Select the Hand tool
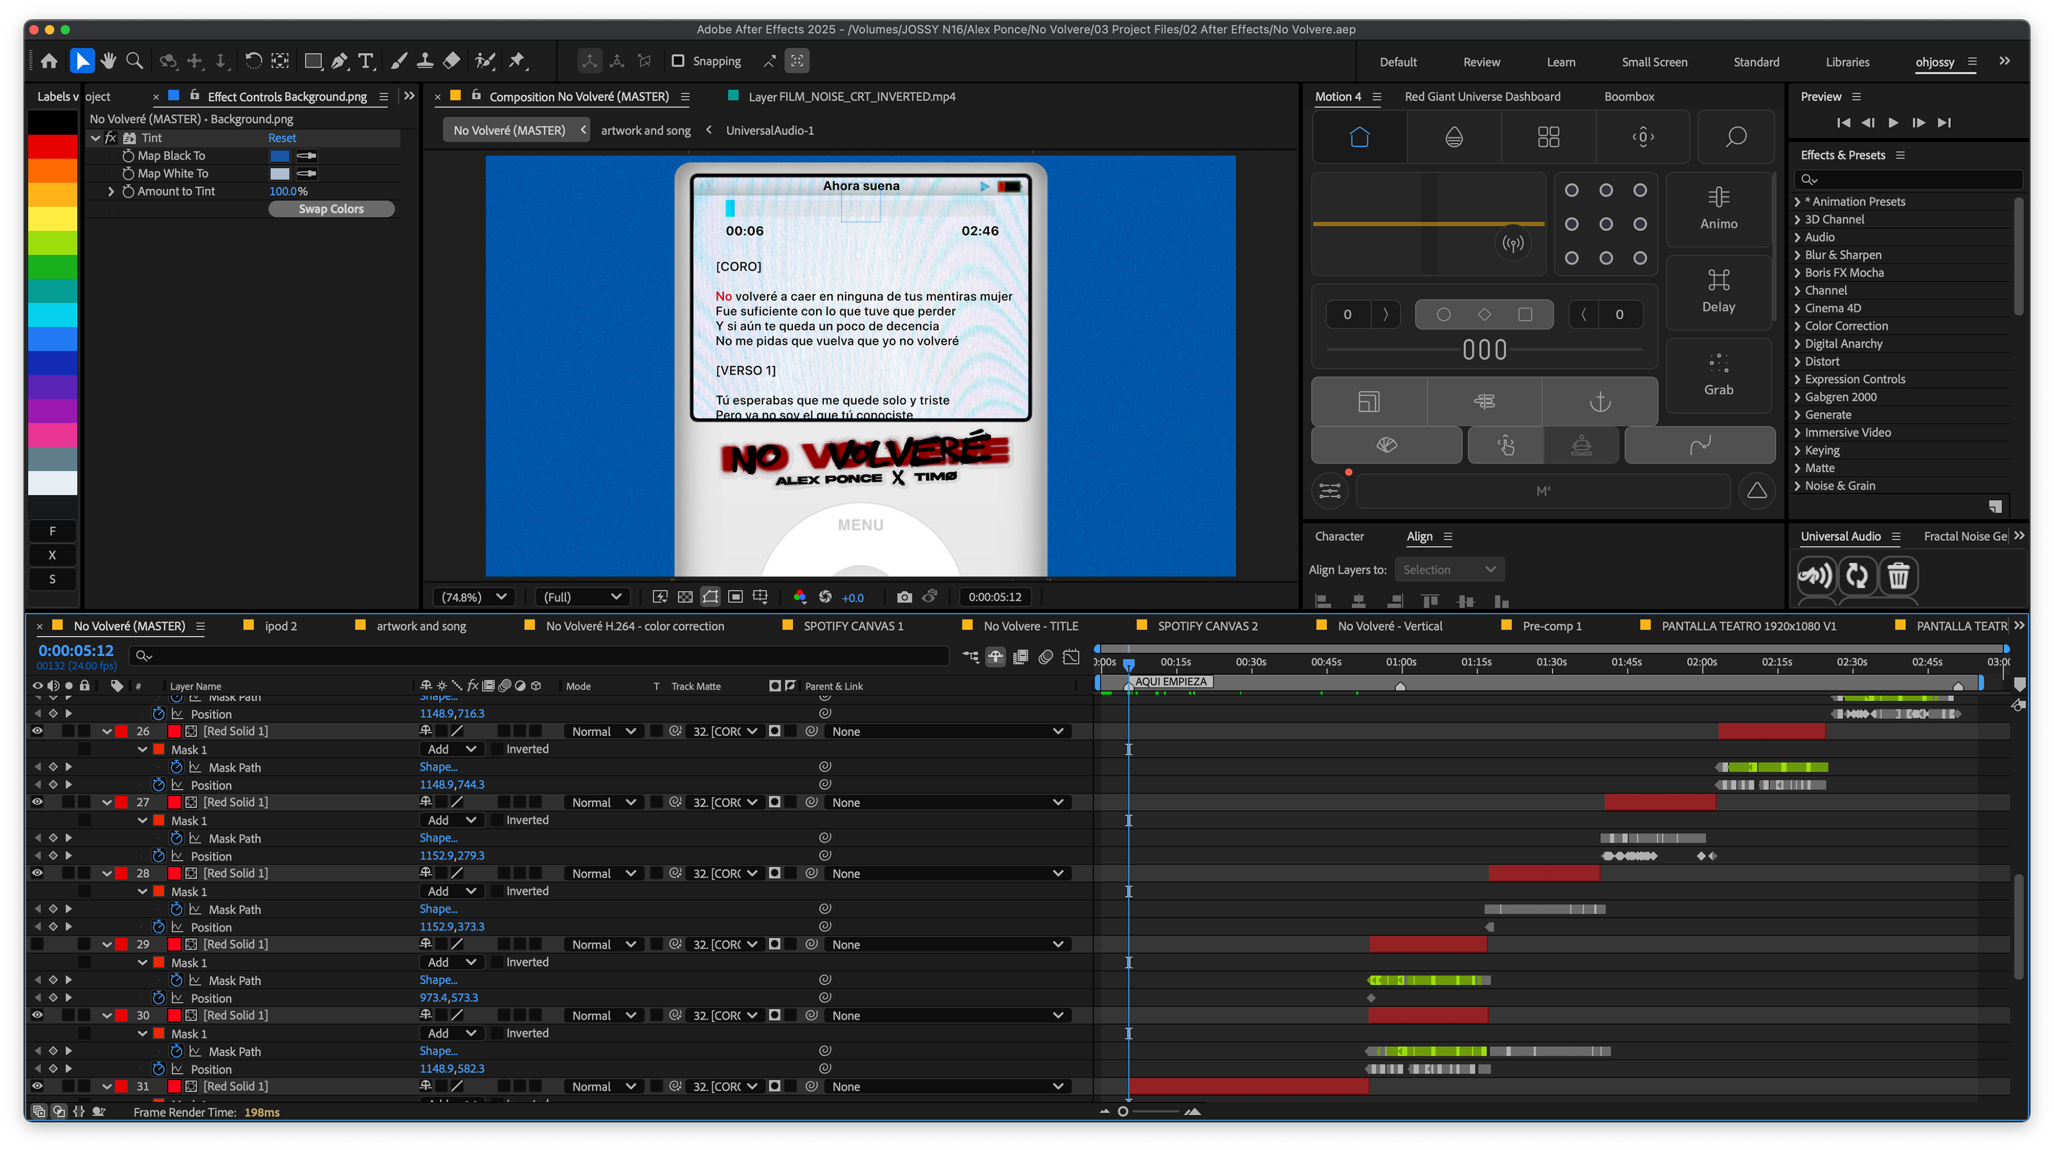The image size is (2054, 1150). [109, 60]
